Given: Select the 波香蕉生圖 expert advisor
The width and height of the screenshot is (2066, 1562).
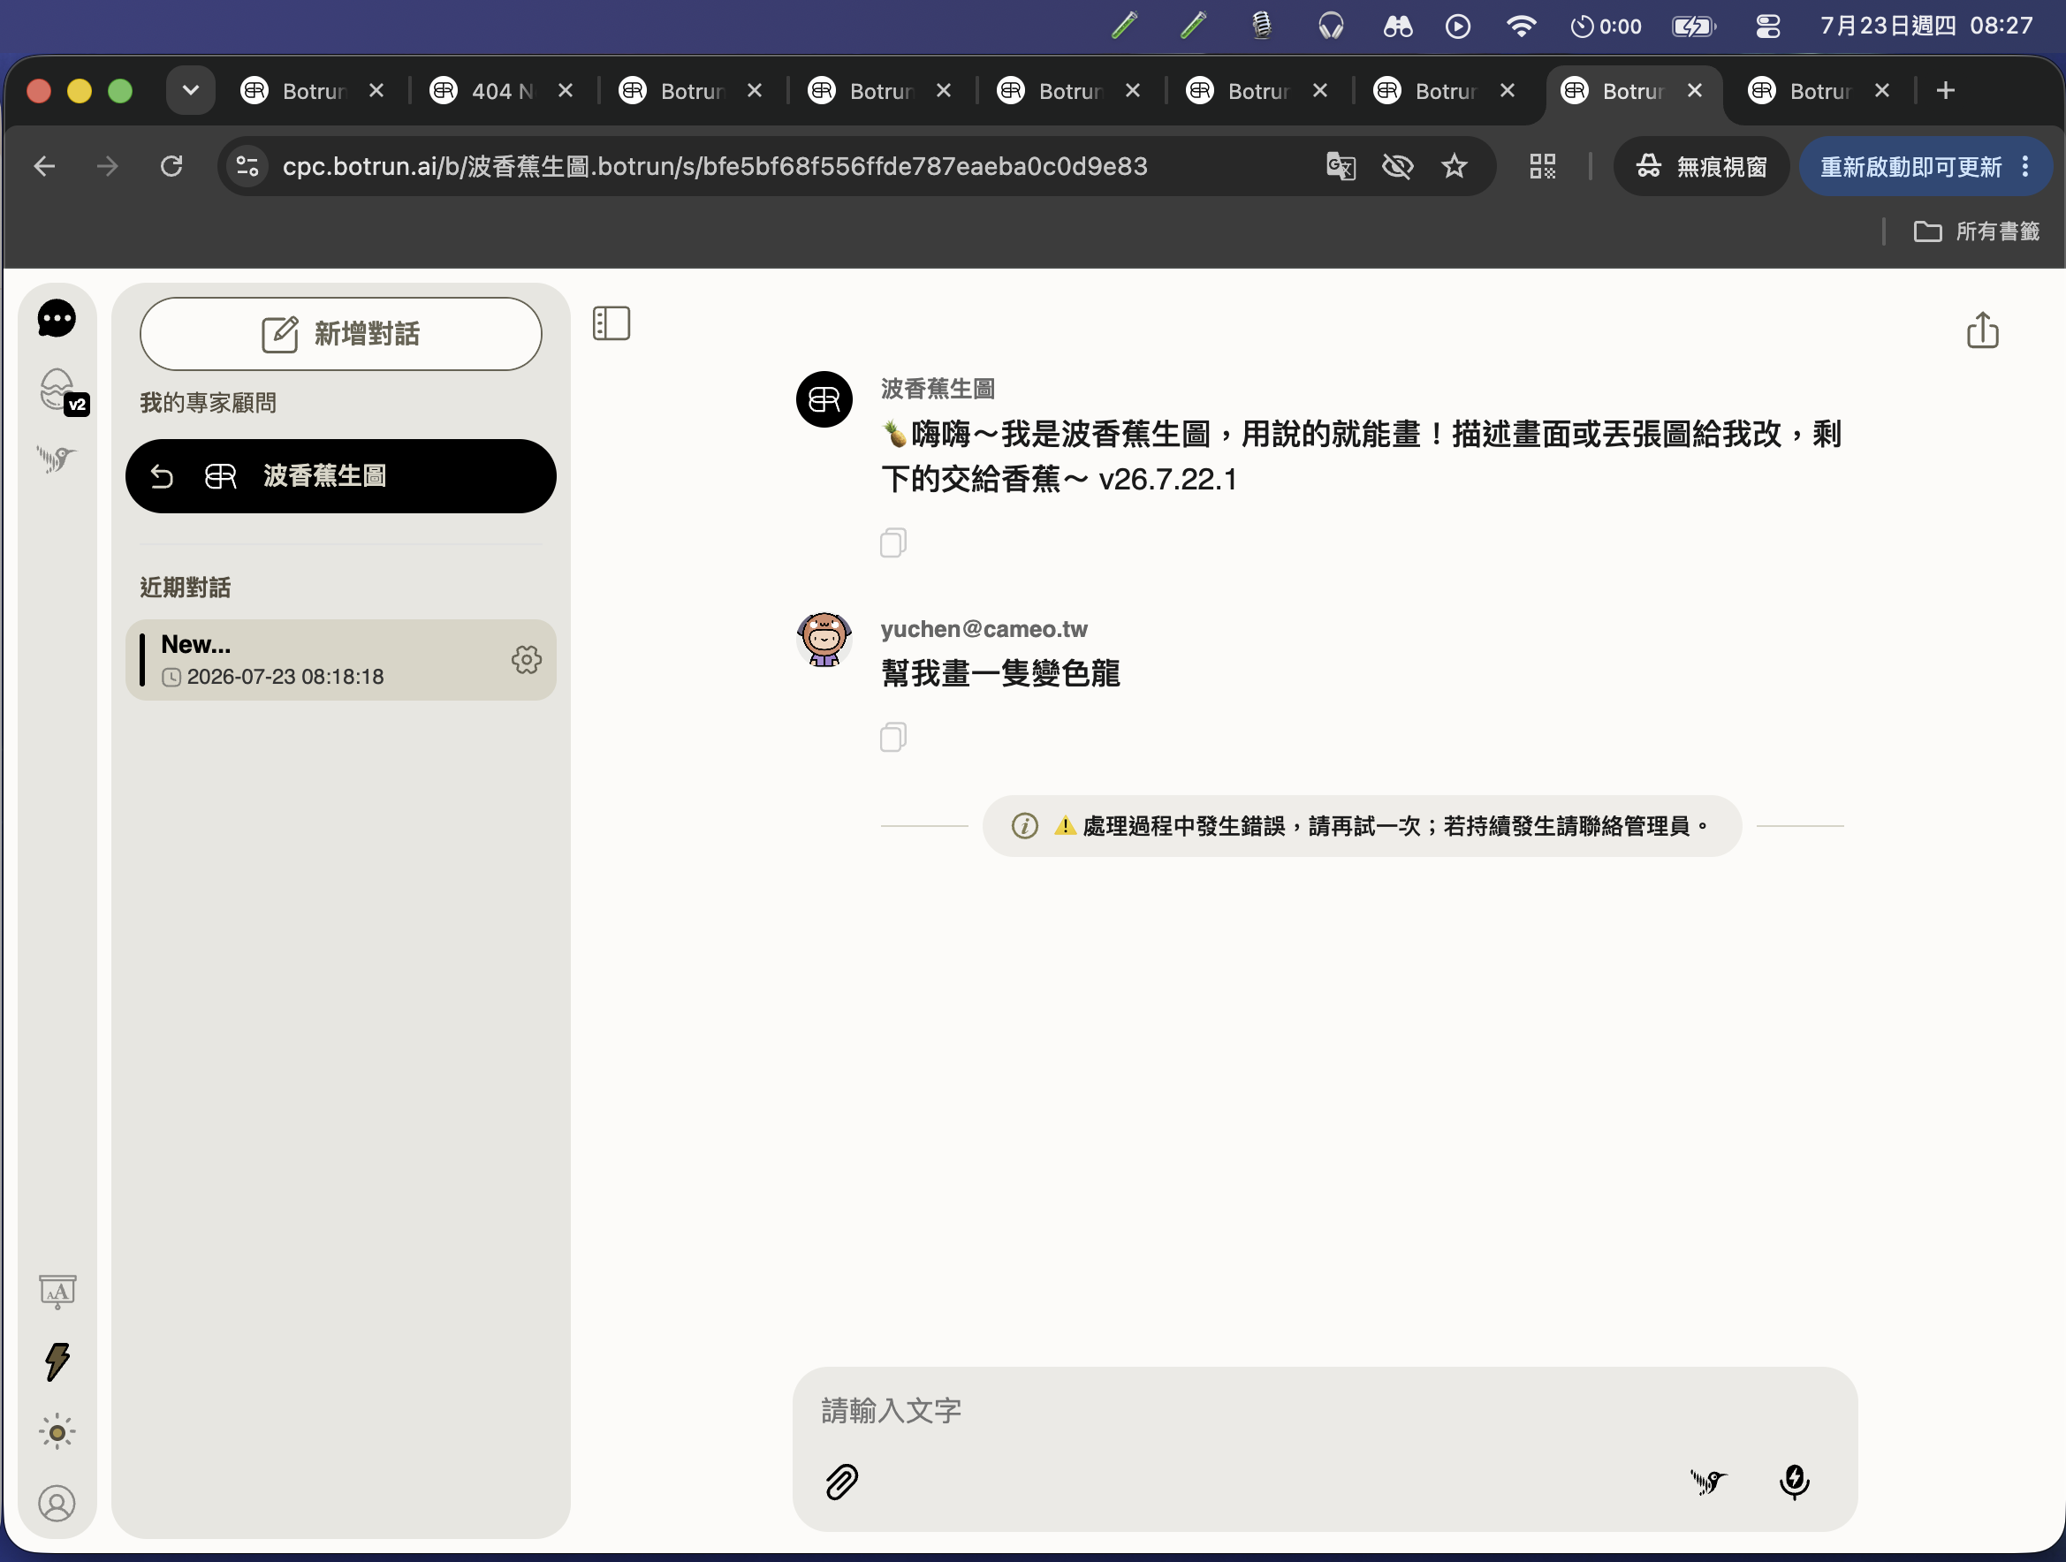Looking at the screenshot, I should (341, 476).
